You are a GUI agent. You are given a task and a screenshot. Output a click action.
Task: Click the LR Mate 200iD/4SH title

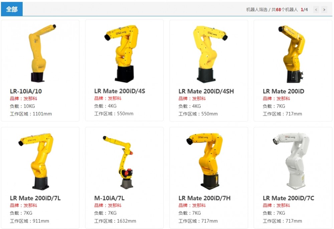coord(206,91)
